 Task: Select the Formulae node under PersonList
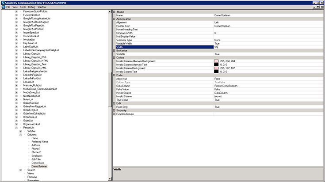click(x=32, y=177)
